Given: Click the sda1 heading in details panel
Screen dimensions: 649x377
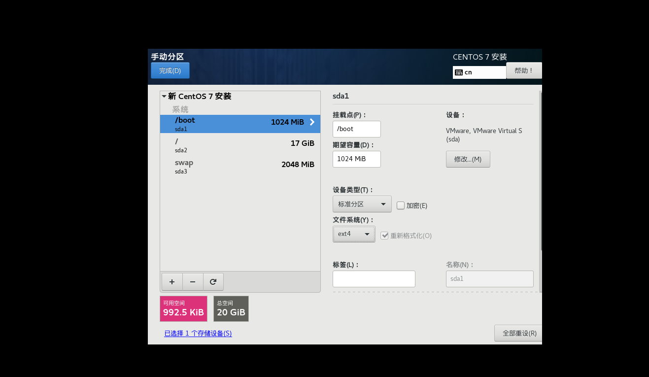Looking at the screenshot, I should (x=341, y=96).
